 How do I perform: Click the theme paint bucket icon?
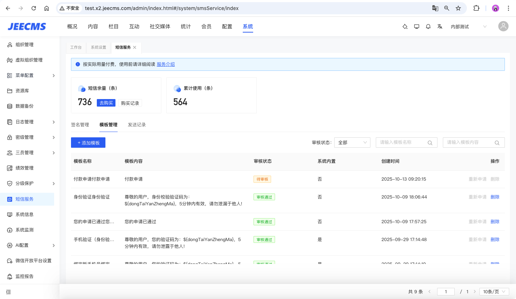coord(405,26)
